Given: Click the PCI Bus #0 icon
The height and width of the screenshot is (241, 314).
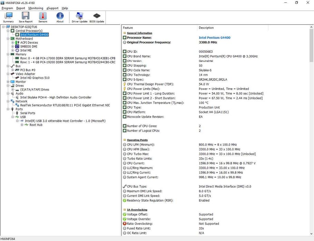Looking at the screenshot, I should (x=17, y=70).
